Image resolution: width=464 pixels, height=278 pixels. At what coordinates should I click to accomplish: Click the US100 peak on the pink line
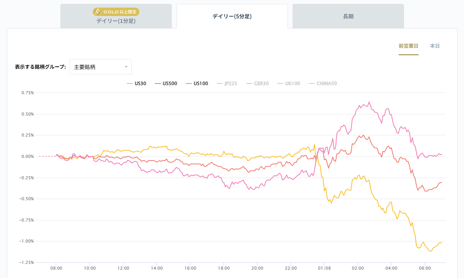click(369, 102)
